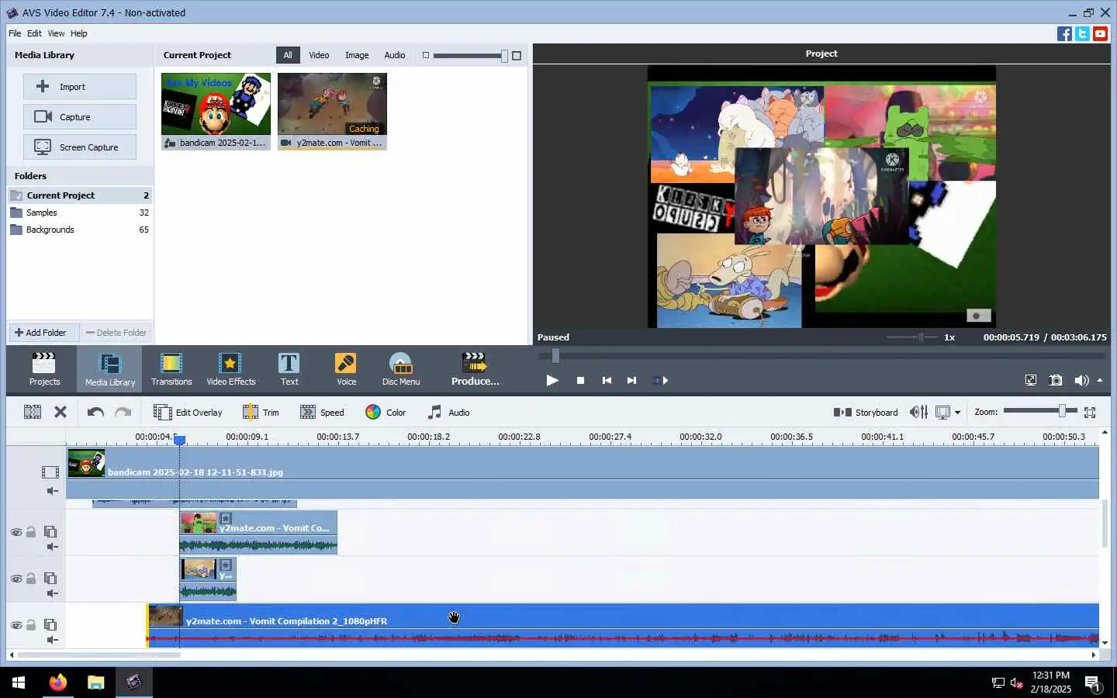
Task: Open the audio mixer icon
Action: click(918, 412)
